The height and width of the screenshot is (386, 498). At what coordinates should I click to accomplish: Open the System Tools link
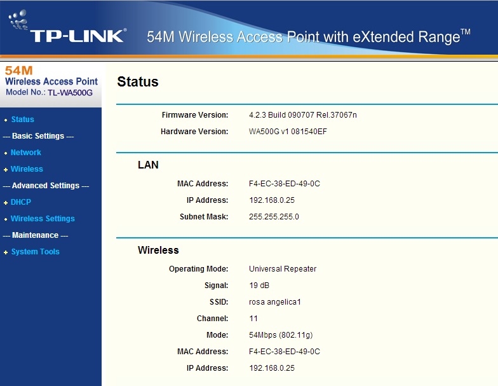pyautogui.click(x=36, y=252)
